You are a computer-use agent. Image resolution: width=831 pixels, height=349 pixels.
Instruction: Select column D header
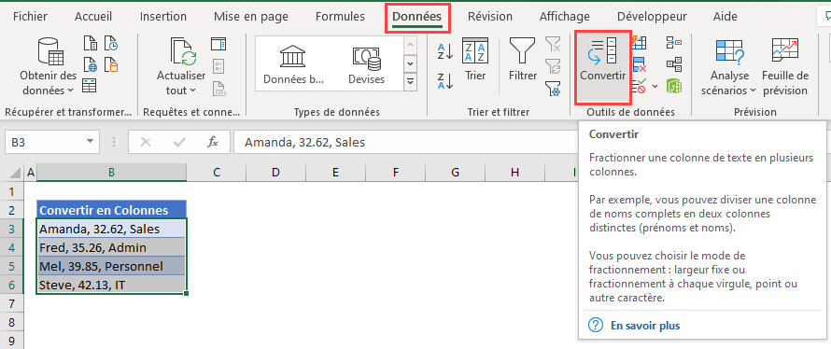(275, 172)
